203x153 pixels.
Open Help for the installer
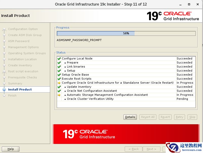[x=11, y=149]
